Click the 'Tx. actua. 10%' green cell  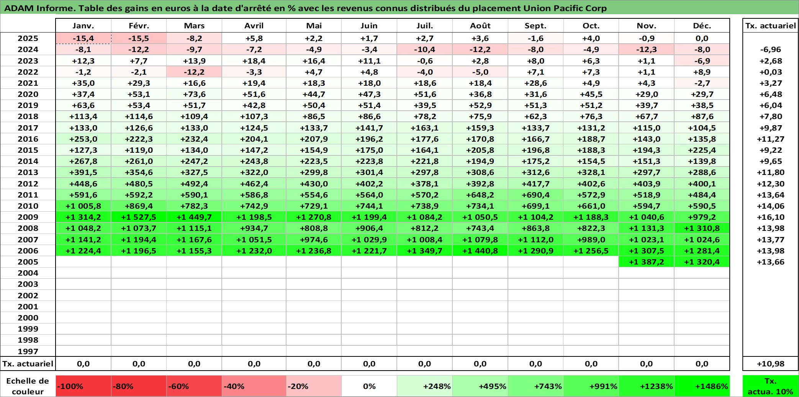point(770,386)
